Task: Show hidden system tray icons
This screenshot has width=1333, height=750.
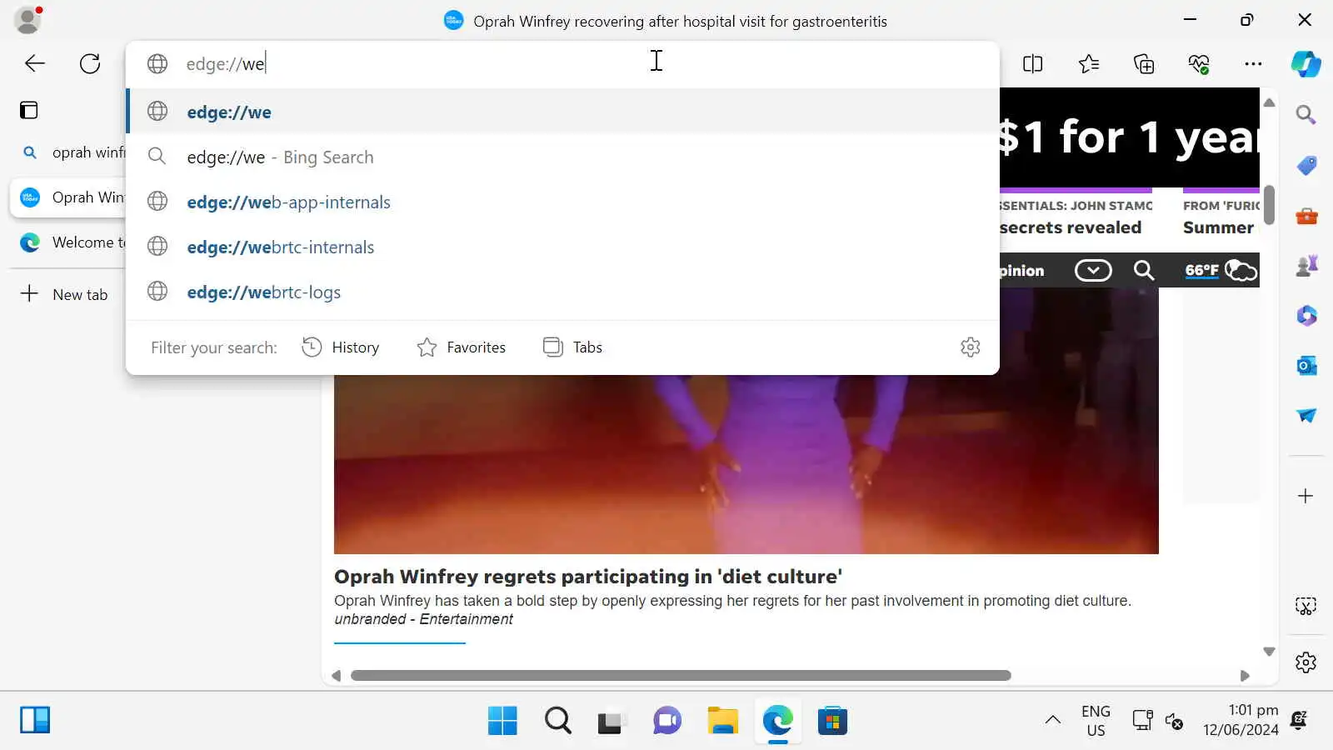Action: point(1053,720)
